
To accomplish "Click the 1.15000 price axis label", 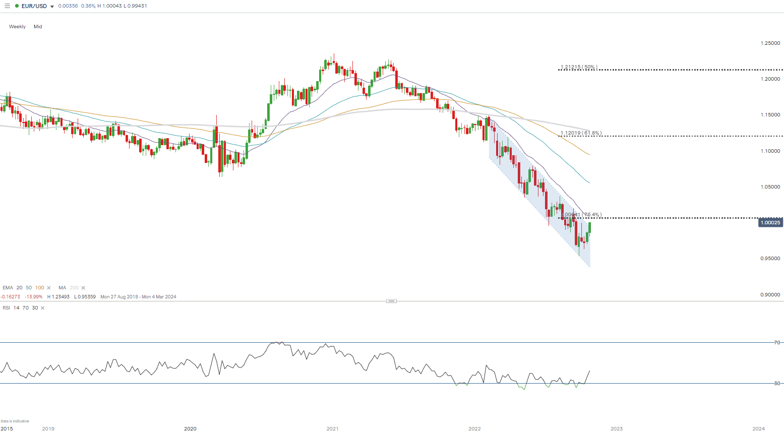I will (x=770, y=115).
